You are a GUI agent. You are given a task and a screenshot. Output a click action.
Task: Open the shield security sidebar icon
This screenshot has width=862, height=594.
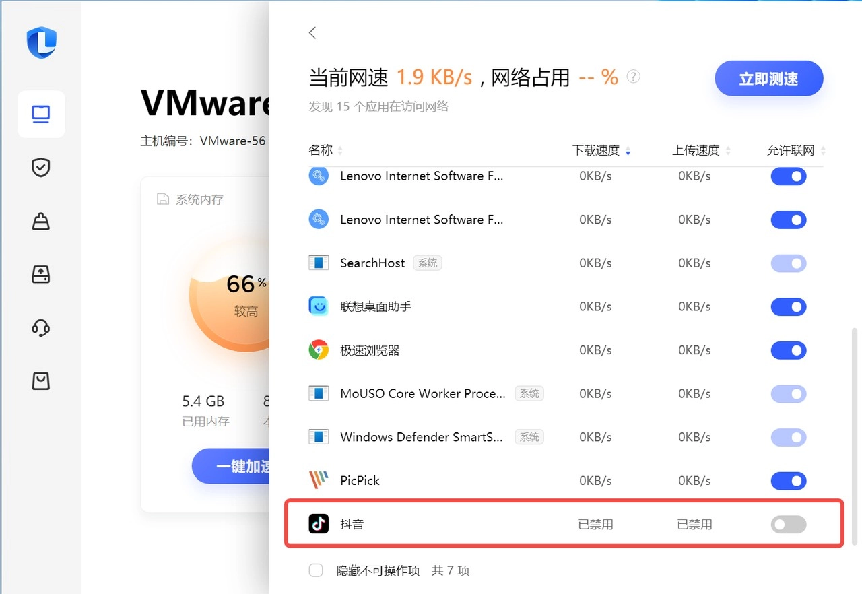(41, 168)
